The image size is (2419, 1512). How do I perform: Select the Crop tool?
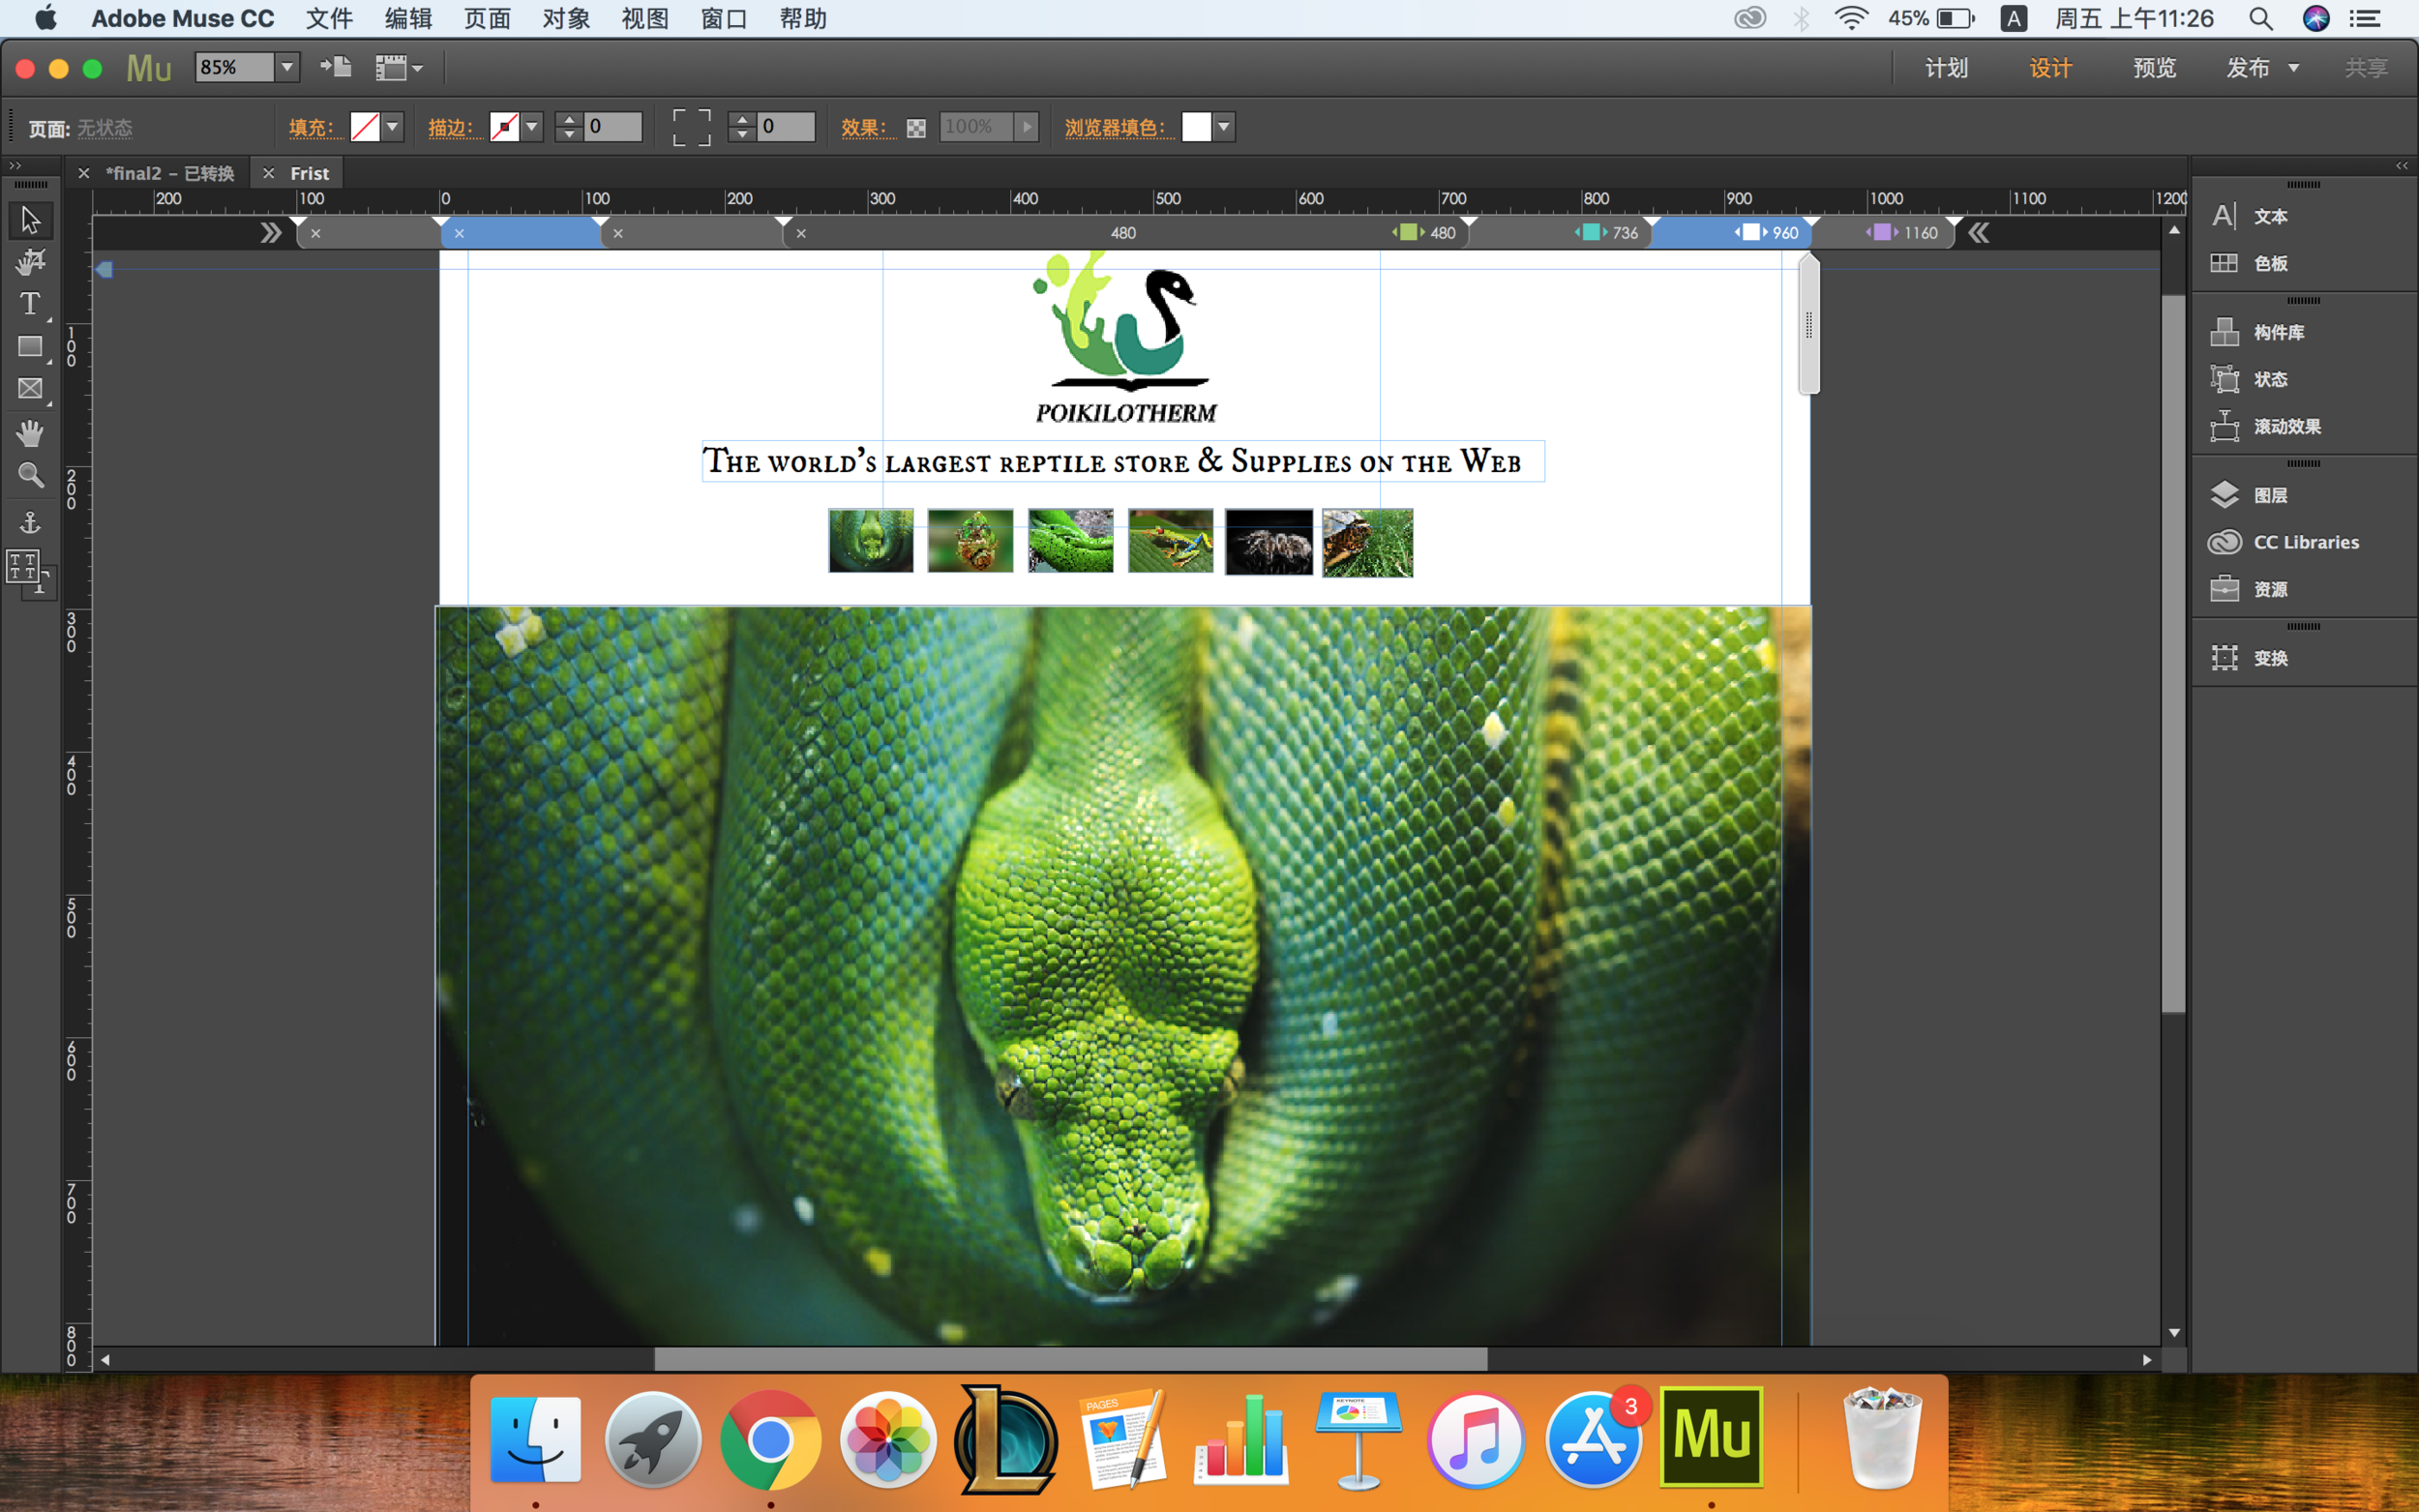coord(30,262)
